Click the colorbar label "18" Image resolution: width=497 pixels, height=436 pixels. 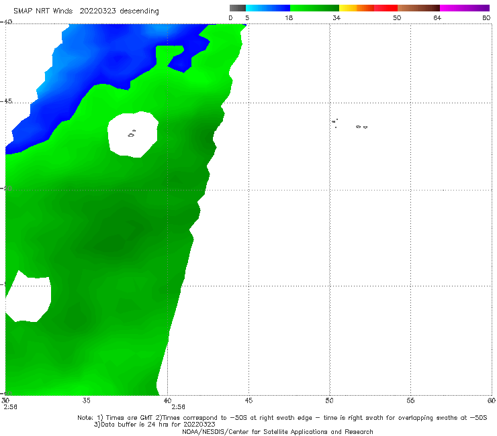click(x=289, y=18)
